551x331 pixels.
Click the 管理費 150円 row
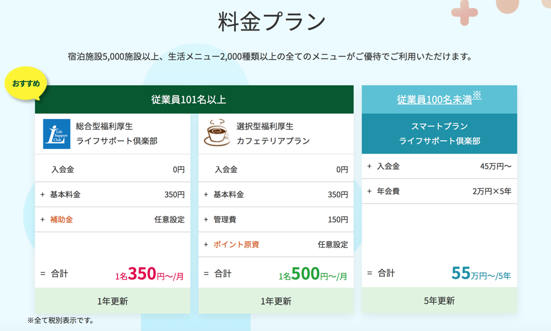tap(276, 219)
